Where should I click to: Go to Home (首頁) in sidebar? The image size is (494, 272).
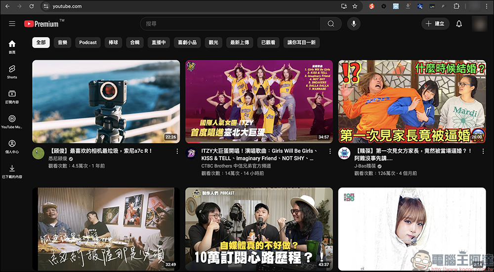click(x=12, y=47)
